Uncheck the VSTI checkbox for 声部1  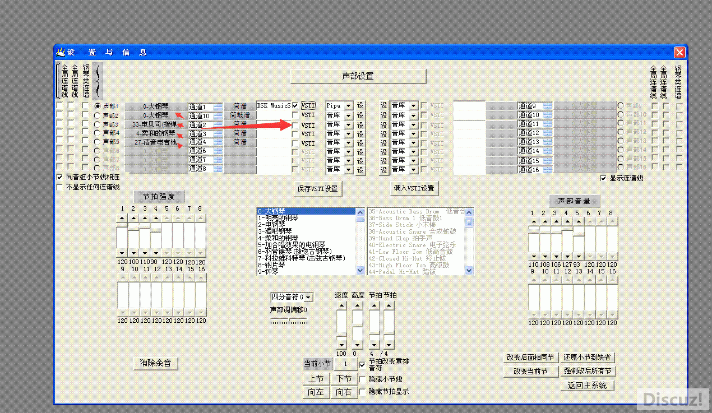coord(295,105)
